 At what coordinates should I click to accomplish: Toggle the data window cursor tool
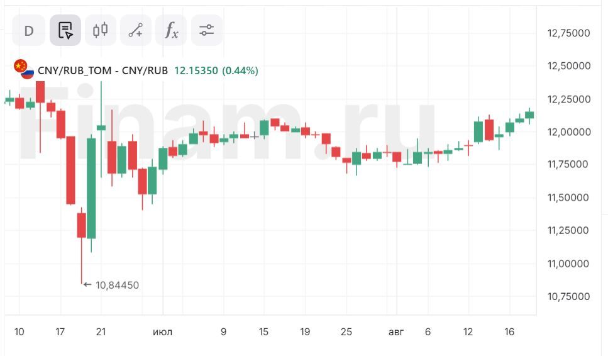point(65,30)
